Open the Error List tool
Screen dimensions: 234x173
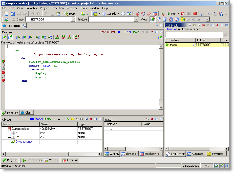pos(70,160)
